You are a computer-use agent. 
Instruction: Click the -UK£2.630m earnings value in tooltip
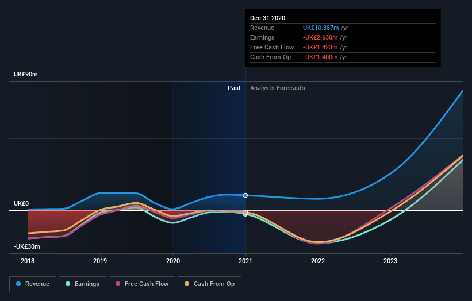point(320,37)
